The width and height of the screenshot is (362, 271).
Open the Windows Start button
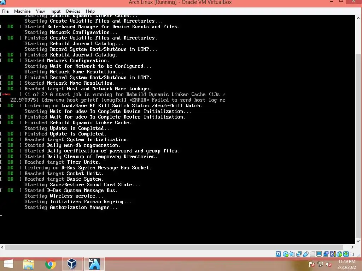8,264
